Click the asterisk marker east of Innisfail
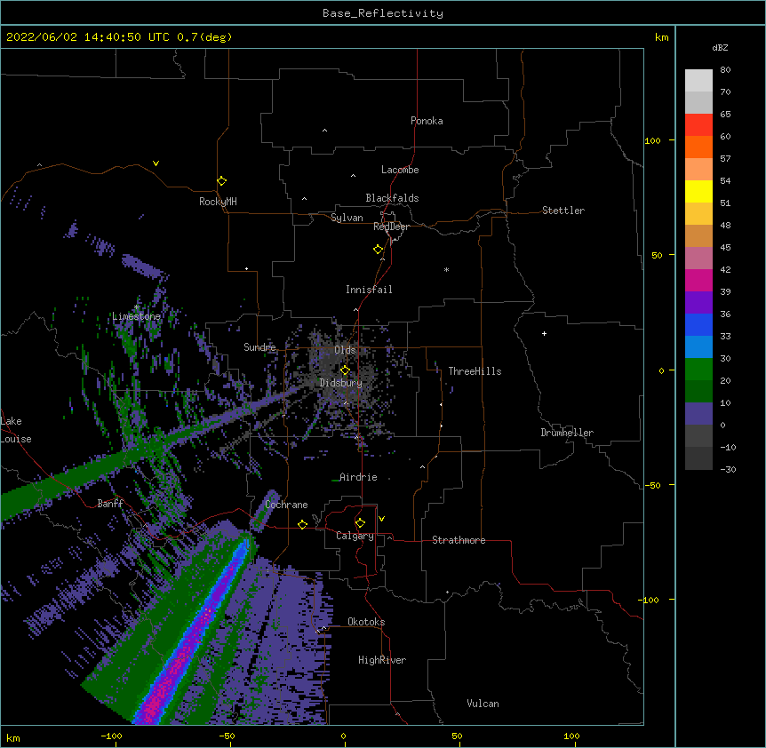This screenshot has height=748, width=766. 446,269
